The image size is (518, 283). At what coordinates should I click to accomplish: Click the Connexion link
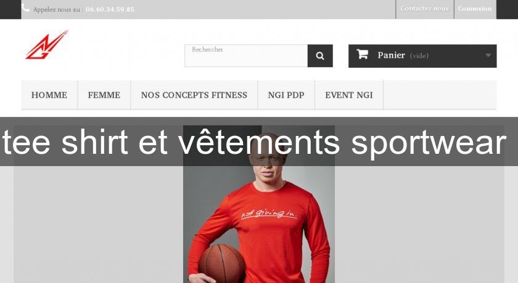coord(475,9)
